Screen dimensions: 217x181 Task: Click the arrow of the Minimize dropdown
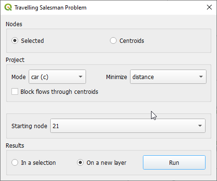201,77
